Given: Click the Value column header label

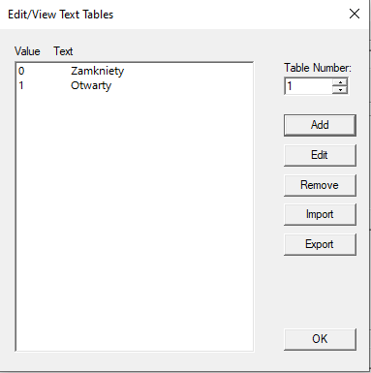Looking at the screenshot, I should tap(27, 51).
